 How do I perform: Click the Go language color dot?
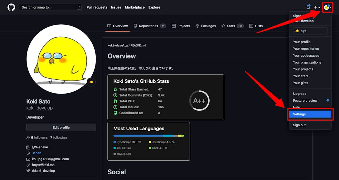coord(115,148)
